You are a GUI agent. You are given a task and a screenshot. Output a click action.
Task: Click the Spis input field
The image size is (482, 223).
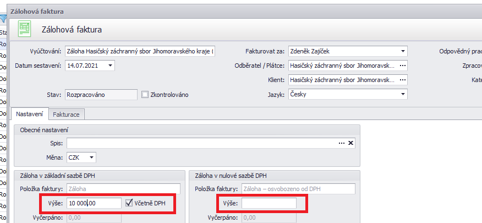[201, 143]
